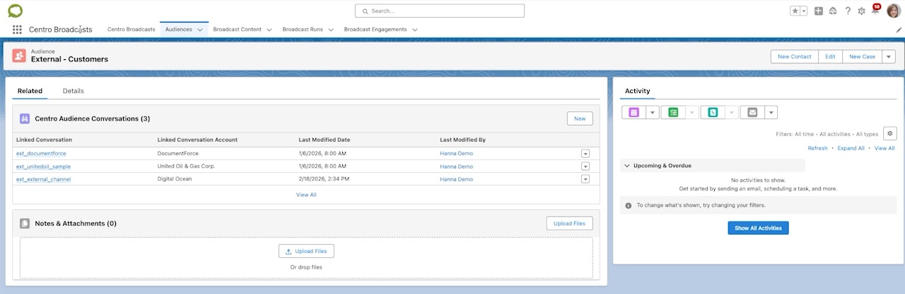Open the Setup gear icon

tap(861, 11)
